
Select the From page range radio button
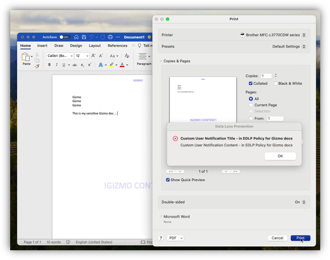coord(251,119)
